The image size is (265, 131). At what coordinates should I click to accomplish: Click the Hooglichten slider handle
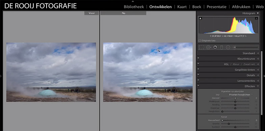click(x=222, y=111)
